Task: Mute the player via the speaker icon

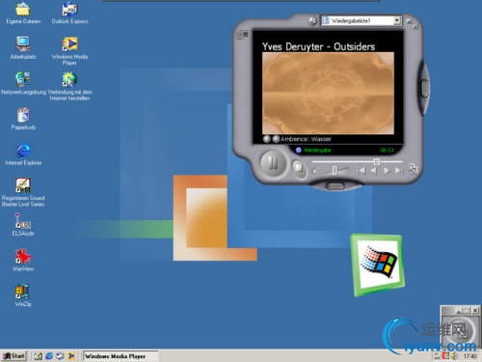Action: (x=314, y=171)
